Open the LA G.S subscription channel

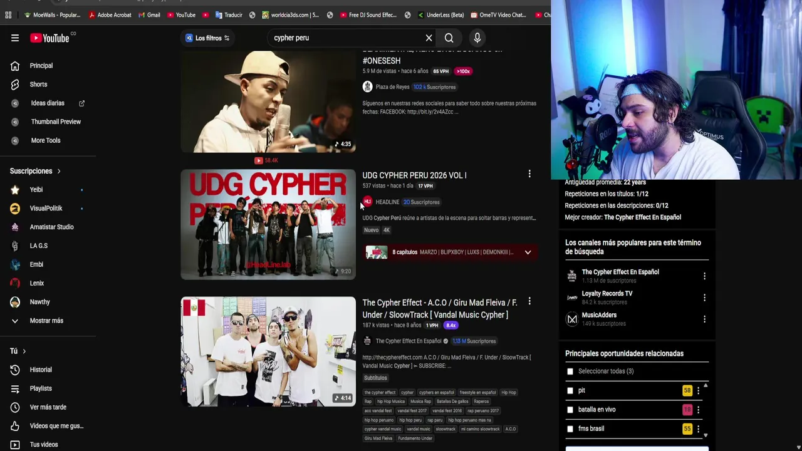[38, 246]
